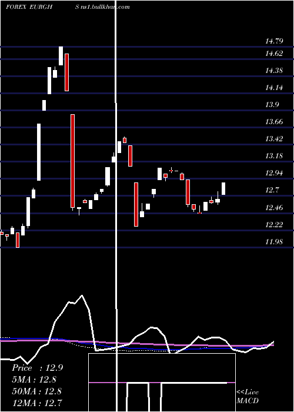The image size is (294, 412).
Task: Click the 12.22 price axis label
Action: click(x=274, y=225)
